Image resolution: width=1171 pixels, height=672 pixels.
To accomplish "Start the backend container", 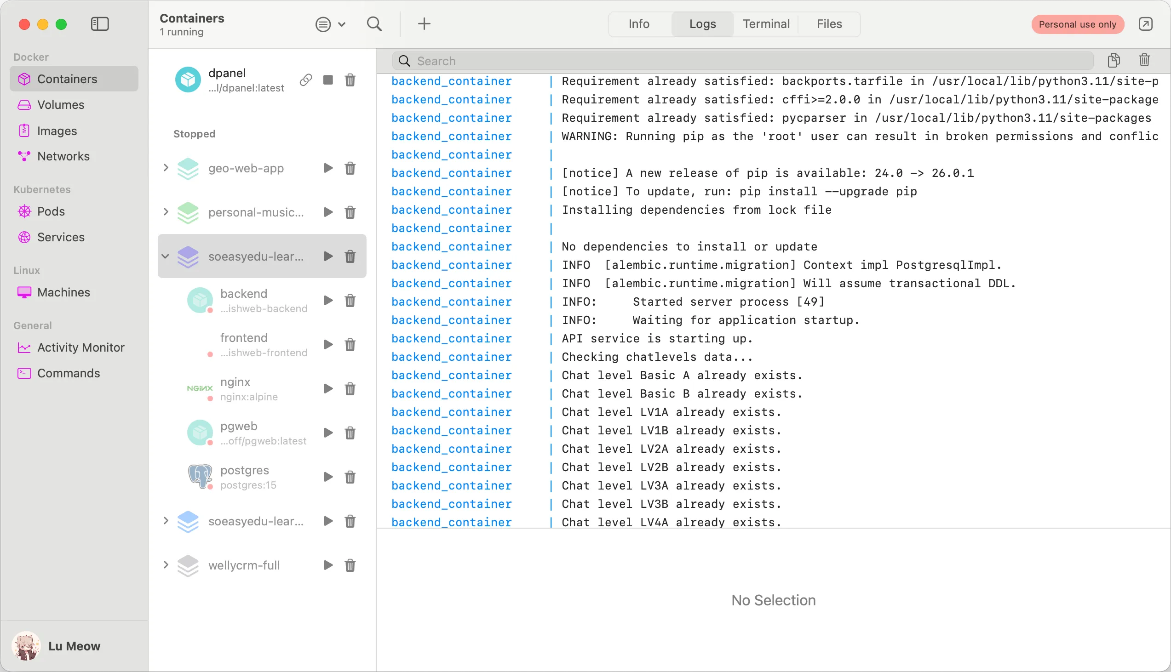I will [x=328, y=301].
